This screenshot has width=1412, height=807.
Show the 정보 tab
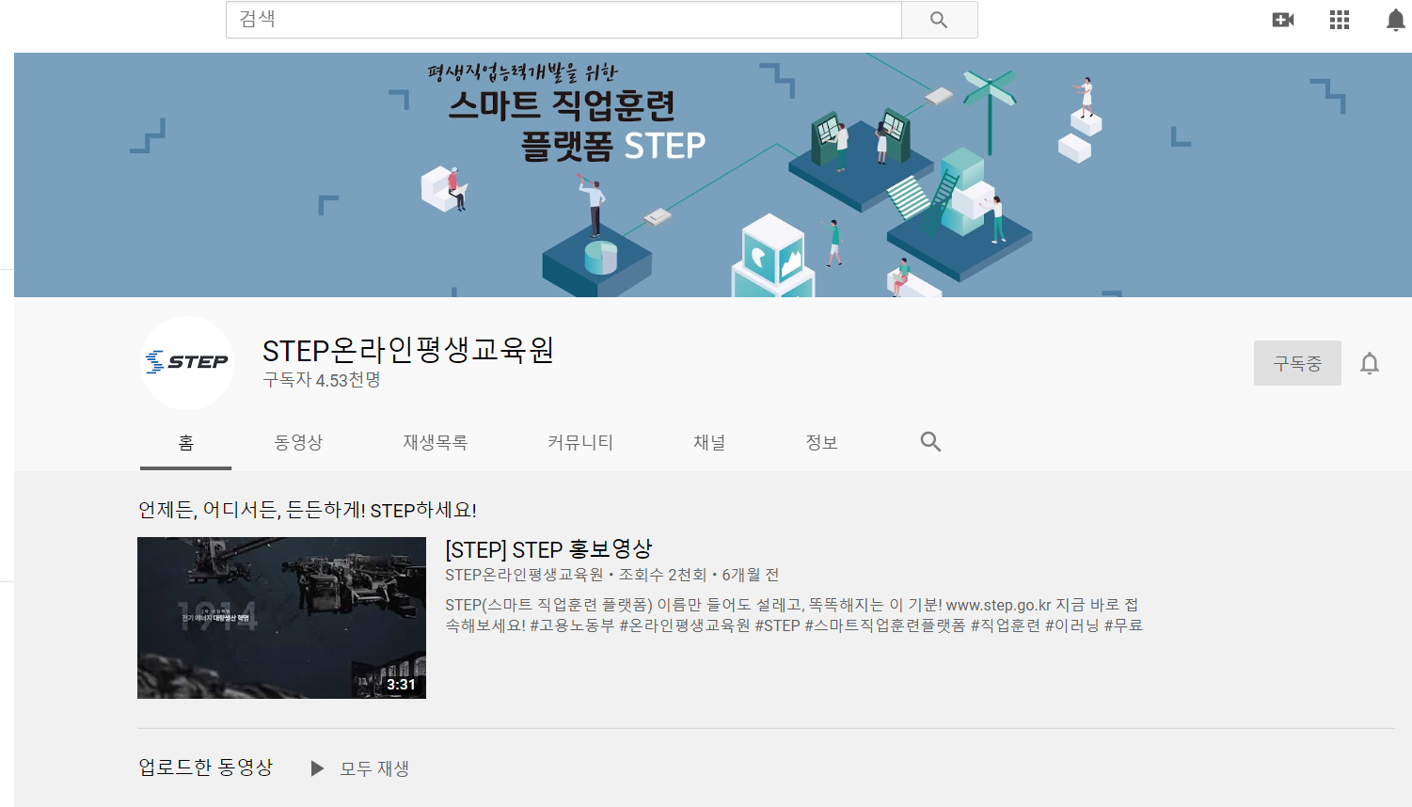[x=821, y=443]
